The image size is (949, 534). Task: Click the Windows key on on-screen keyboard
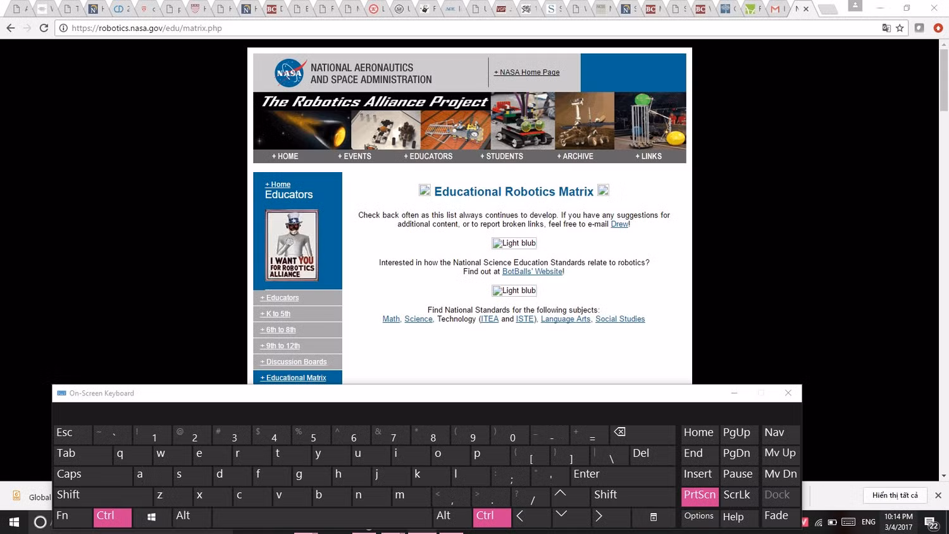(x=152, y=517)
